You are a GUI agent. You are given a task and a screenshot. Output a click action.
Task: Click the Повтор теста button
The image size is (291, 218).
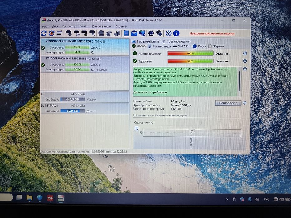point(228,103)
